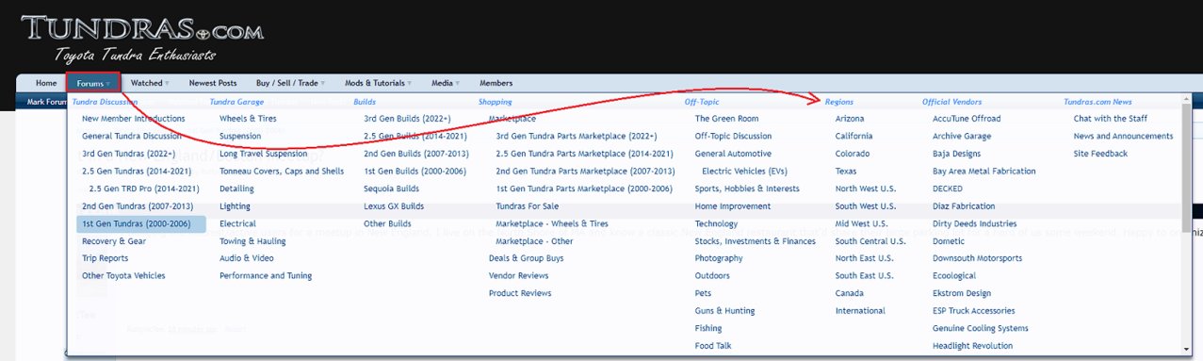Image resolution: width=1203 pixels, height=361 pixels.
Task: Open 3rd Gen Builds (2022+)
Action: pyautogui.click(x=407, y=119)
